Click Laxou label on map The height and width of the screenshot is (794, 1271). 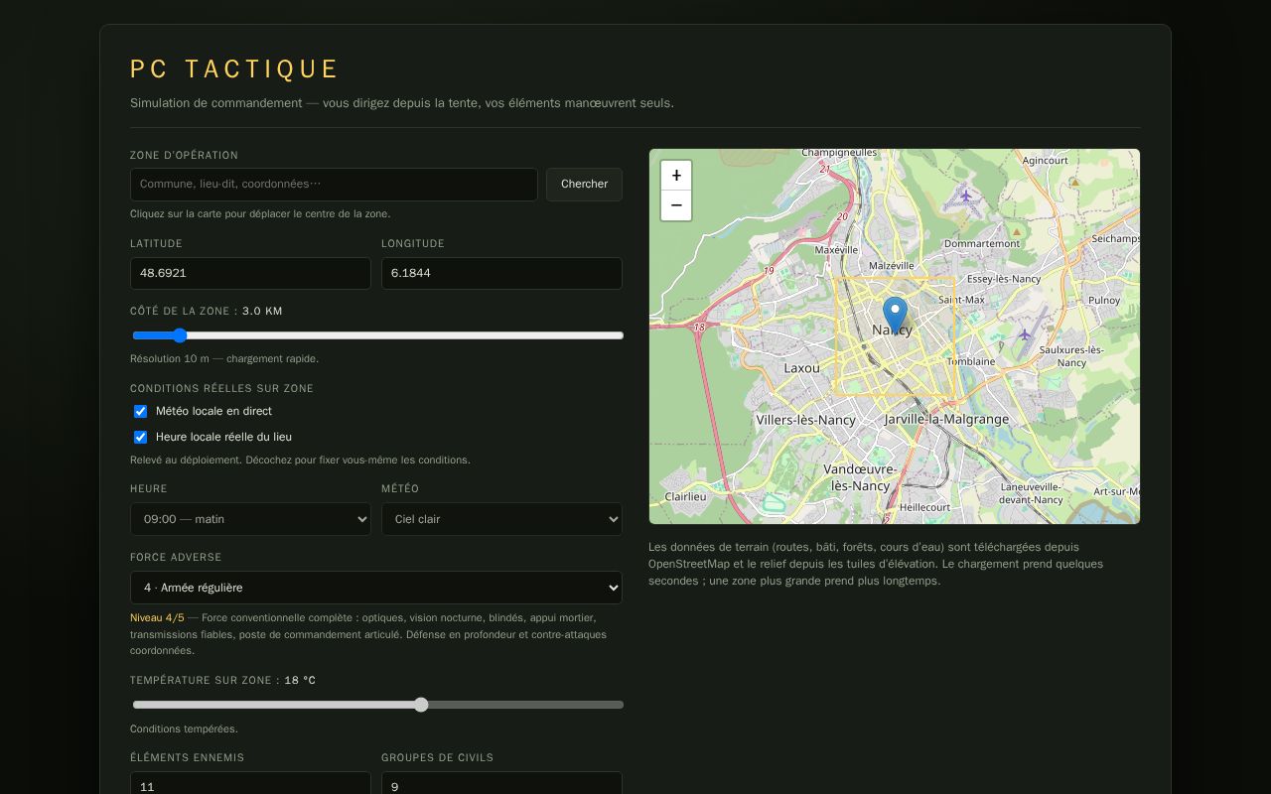pos(801,368)
